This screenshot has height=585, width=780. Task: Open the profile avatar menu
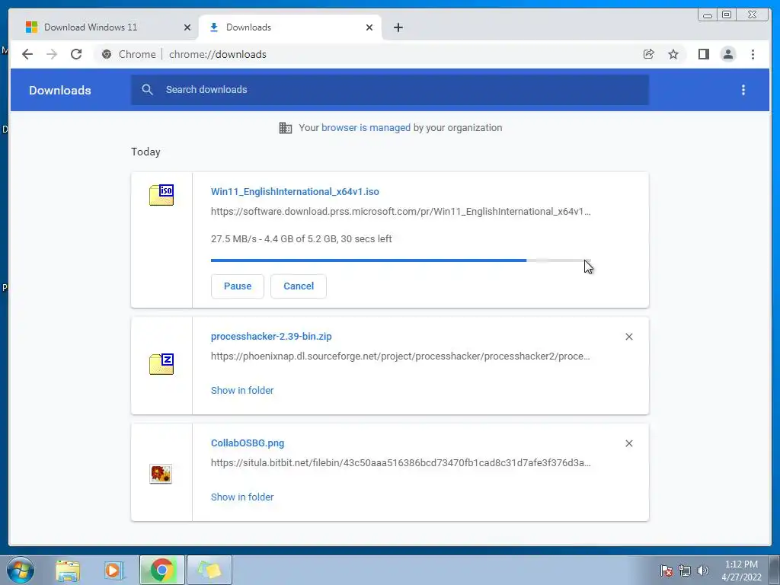click(727, 54)
